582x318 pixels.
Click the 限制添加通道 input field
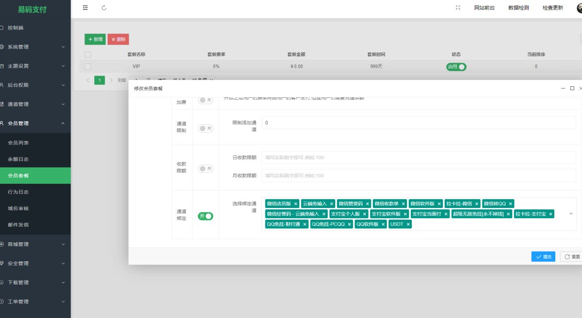coord(419,123)
